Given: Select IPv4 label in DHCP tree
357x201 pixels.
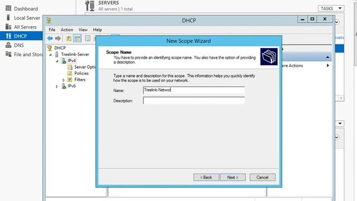Looking at the screenshot, I should [x=71, y=61].
